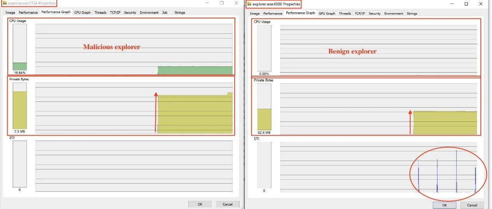
Task: Click the 92.6 MB value text
Action: 264,133
